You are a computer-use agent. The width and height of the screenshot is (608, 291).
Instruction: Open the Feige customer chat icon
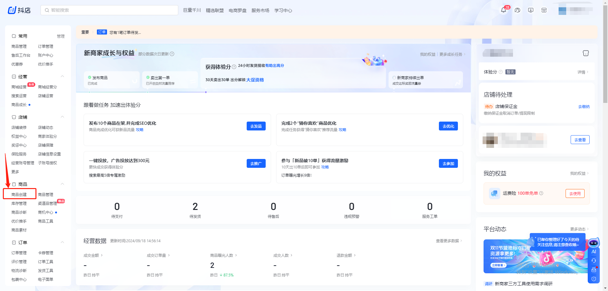coord(517,10)
